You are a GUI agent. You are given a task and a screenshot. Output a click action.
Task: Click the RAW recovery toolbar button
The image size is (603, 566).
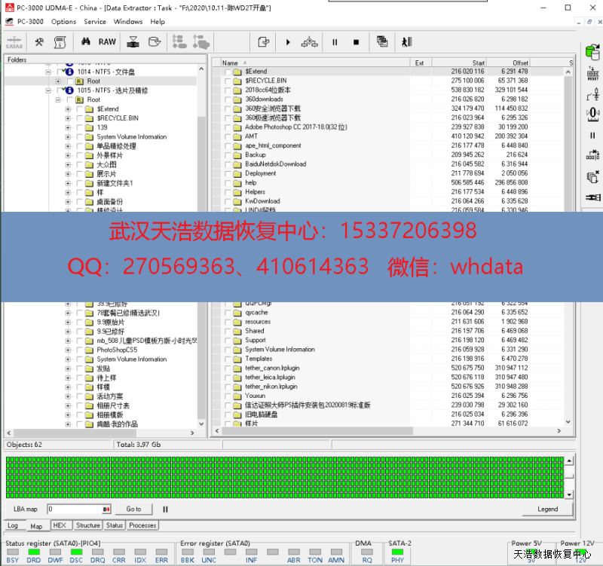click(107, 42)
